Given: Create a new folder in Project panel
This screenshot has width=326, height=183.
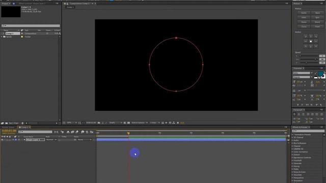Looking at the screenshot, I should click(x=7, y=123).
